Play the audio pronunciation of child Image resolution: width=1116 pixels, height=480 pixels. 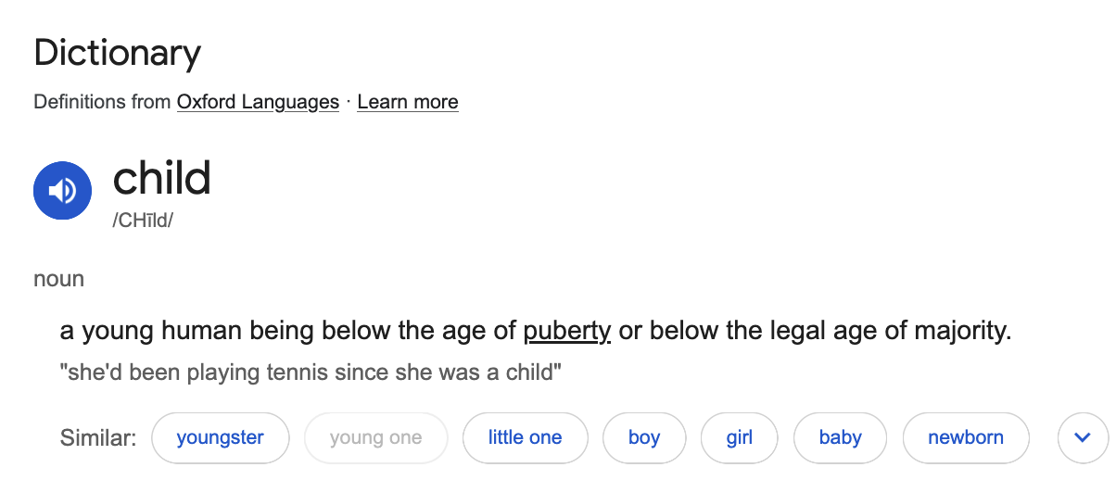62,191
